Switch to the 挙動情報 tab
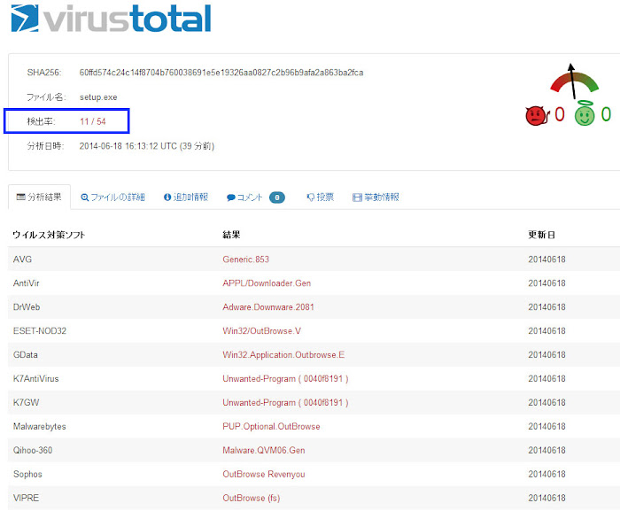The width and height of the screenshot is (620, 511). click(x=376, y=197)
